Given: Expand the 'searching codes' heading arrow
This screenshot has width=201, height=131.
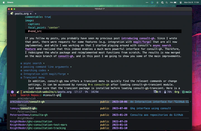Looking at the screenshot, I should pyautogui.click(x=48, y=71).
